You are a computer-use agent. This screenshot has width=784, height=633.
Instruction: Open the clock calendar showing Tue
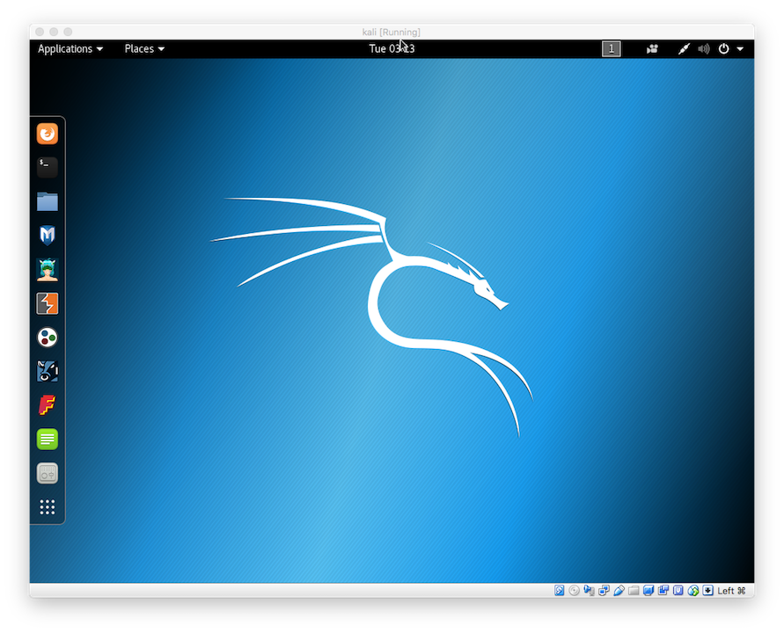(x=392, y=49)
